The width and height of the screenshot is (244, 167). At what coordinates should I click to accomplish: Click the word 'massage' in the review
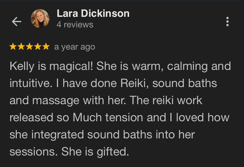[56, 101]
